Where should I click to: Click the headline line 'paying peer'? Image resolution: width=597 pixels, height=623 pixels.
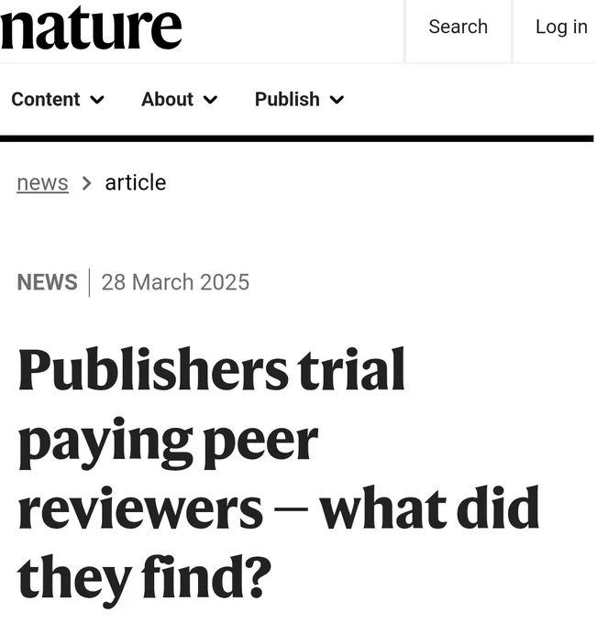pos(169,443)
